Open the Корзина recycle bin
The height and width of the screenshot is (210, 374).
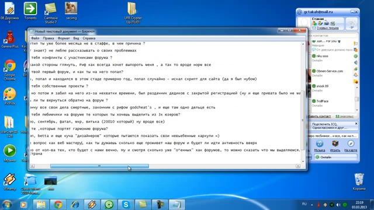pyautogui.click(x=359, y=181)
